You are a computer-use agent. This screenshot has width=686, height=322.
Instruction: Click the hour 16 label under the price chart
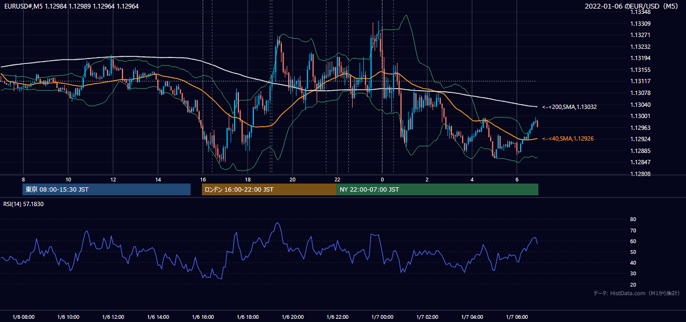(202, 179)
